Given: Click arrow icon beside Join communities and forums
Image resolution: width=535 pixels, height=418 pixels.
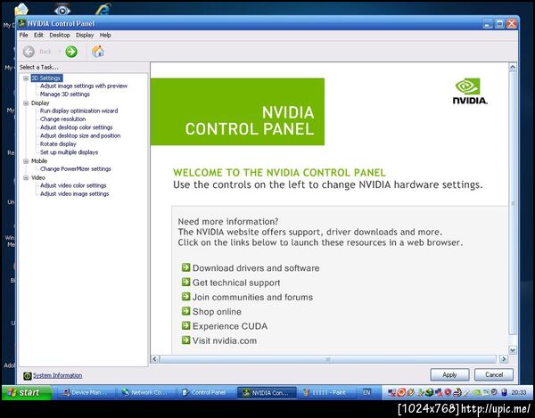Looking at the screenshot, I should 185,296.
